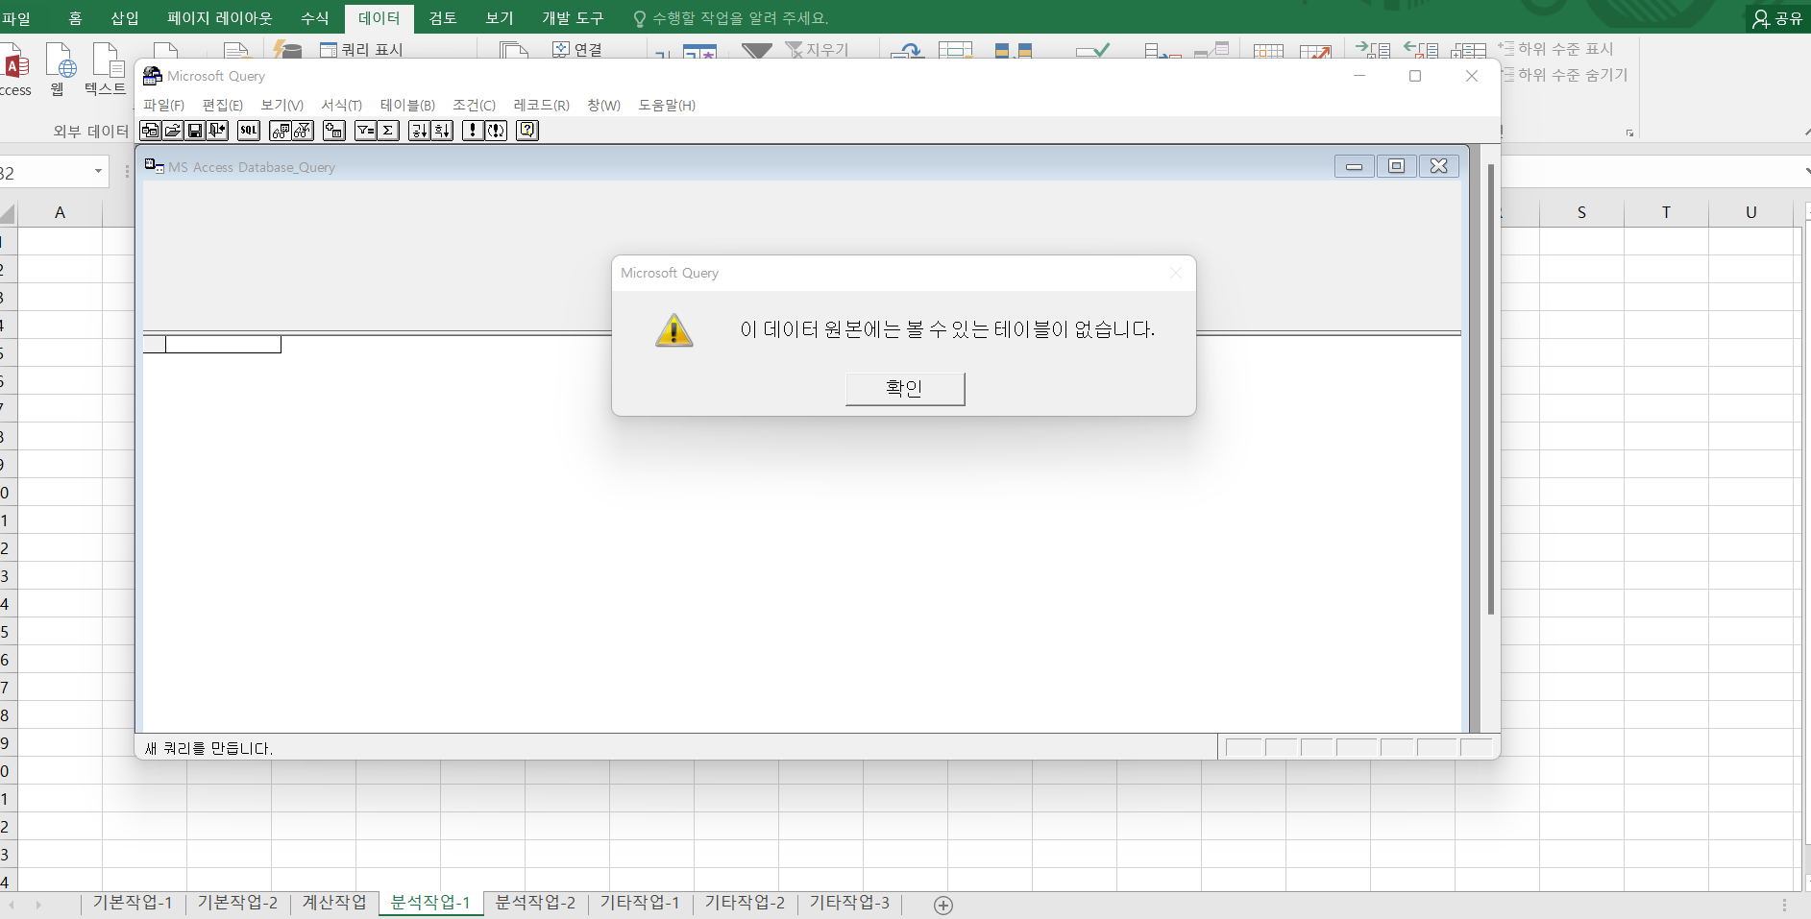Click the Query Now exclamation icon
The height and width of the screenshot is (919, 1811).
[473, 131]
